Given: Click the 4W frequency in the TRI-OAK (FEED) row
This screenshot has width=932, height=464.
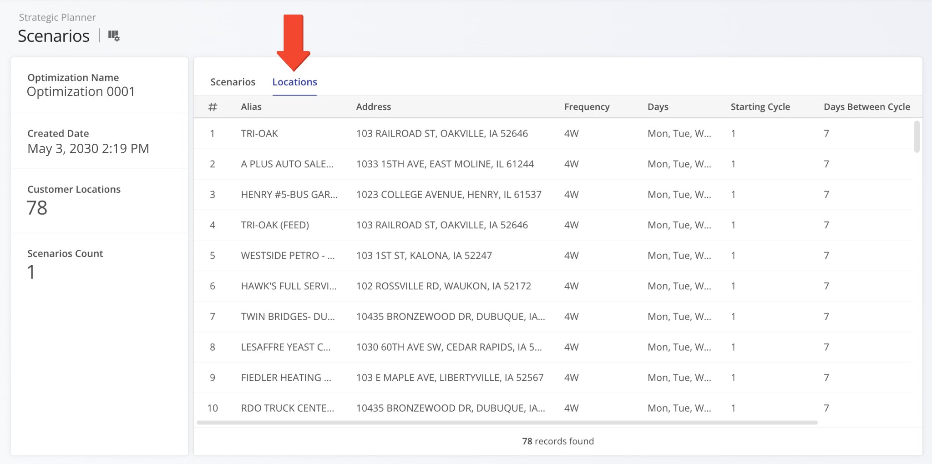Looking at the screenshot, I should click(x=571, y=225).
